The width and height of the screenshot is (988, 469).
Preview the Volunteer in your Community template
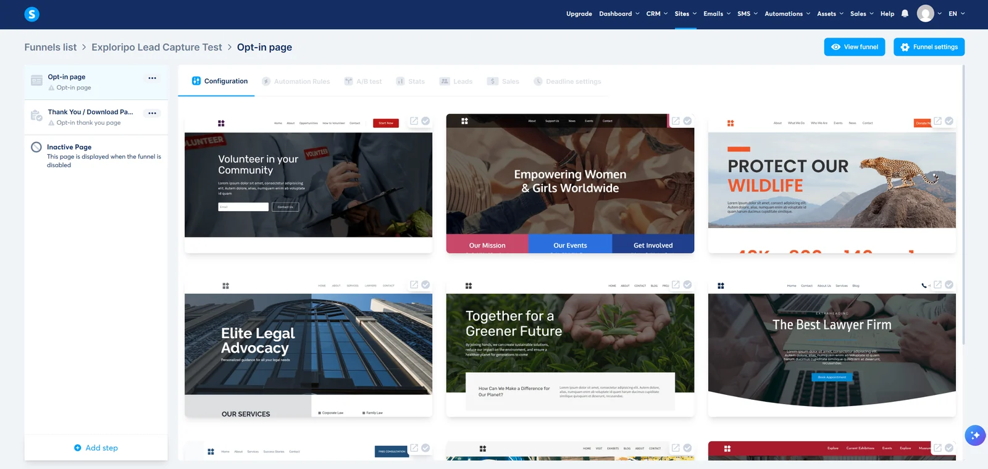414,121
